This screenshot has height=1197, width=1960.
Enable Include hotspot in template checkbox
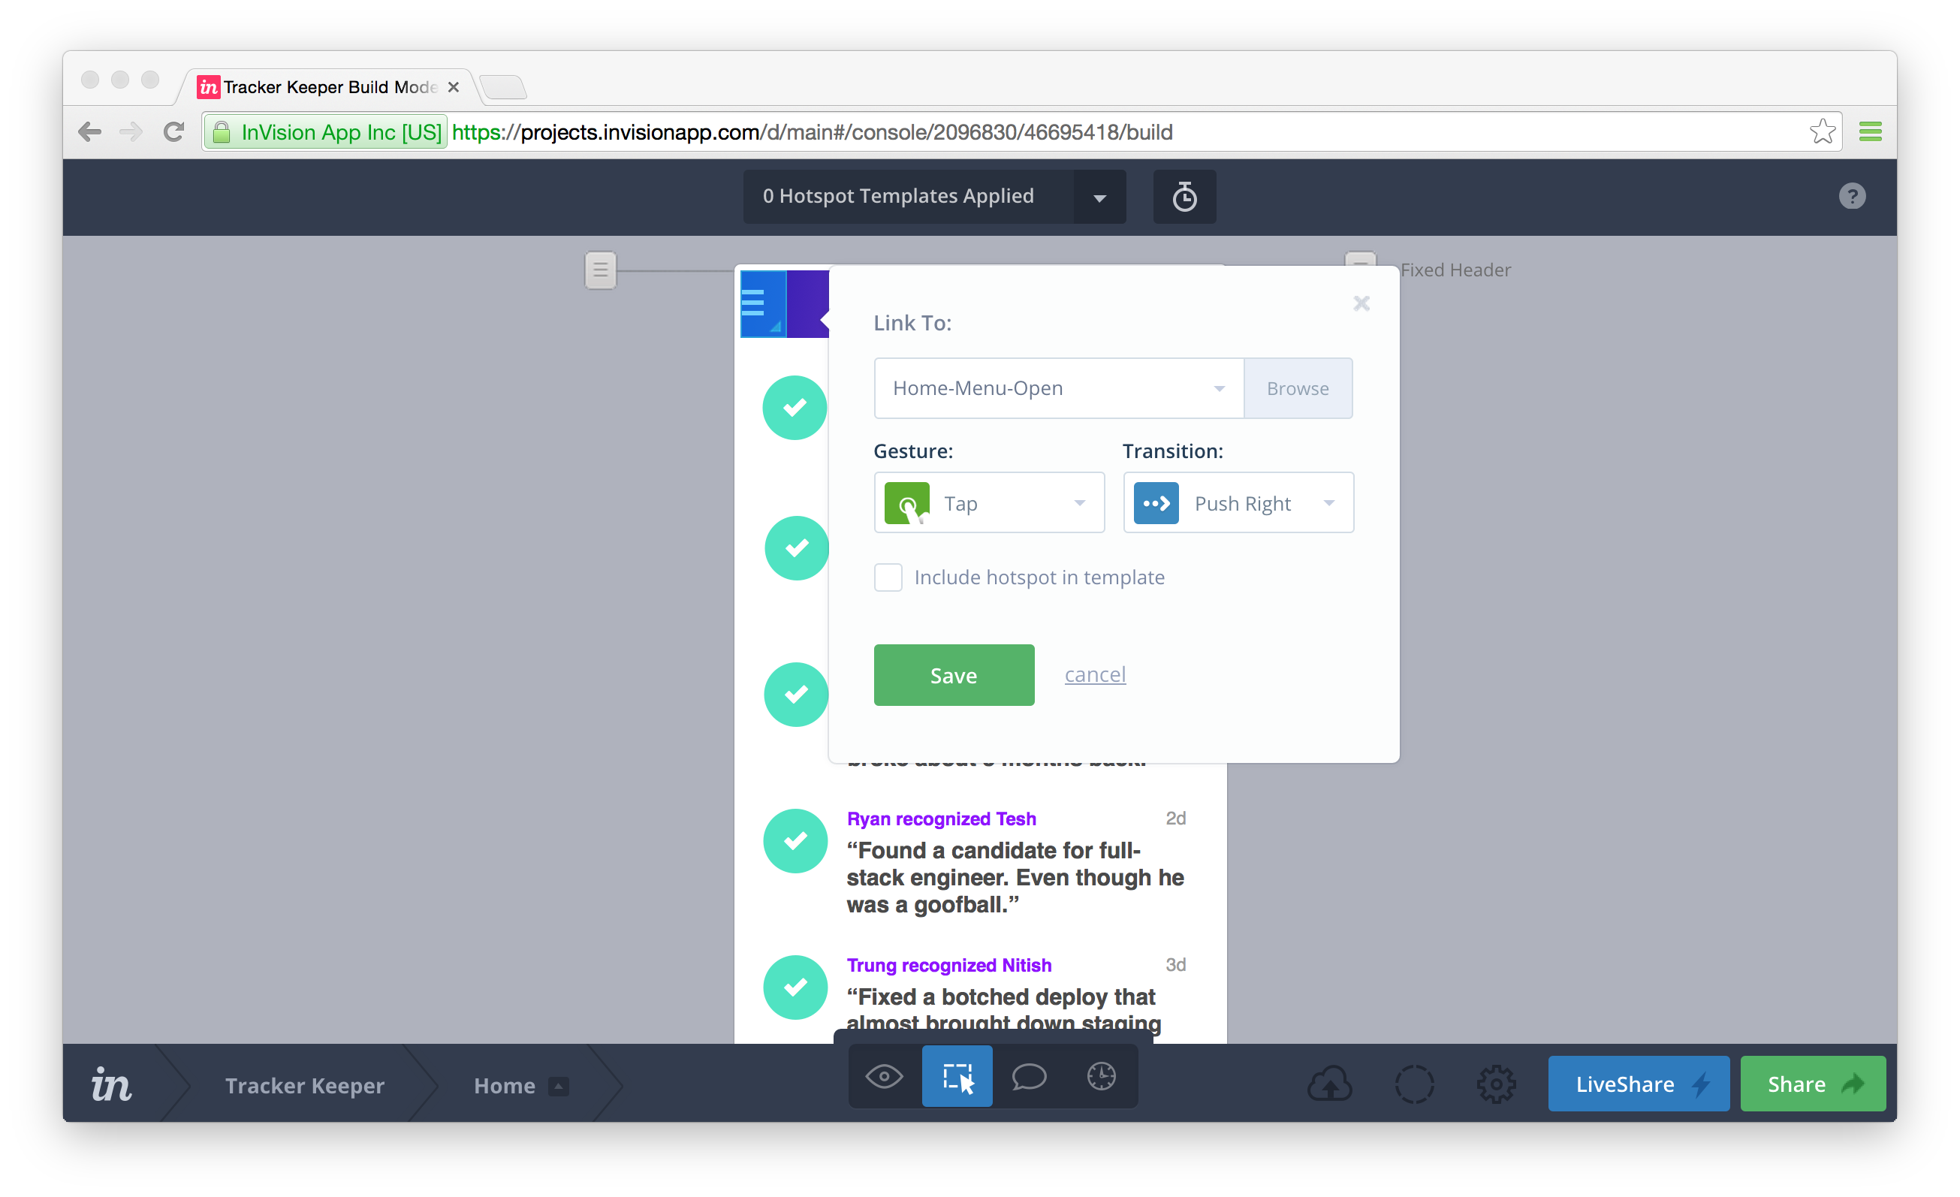click(x=888, y=577)
